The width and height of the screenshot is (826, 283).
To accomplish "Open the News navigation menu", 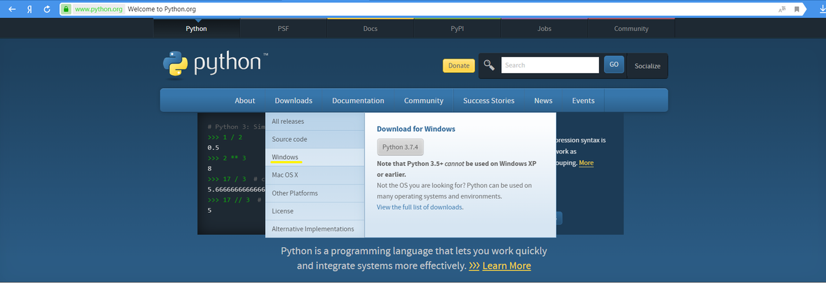I will coord(543,101).
